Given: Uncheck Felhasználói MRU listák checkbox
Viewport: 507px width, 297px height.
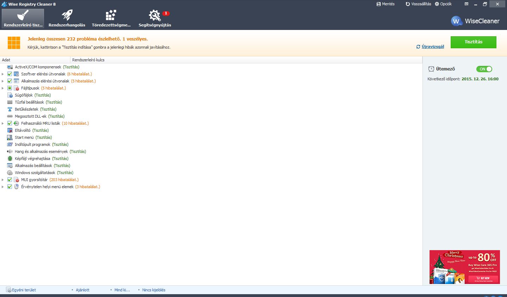Looking at the screenshot, I should 10,123.
